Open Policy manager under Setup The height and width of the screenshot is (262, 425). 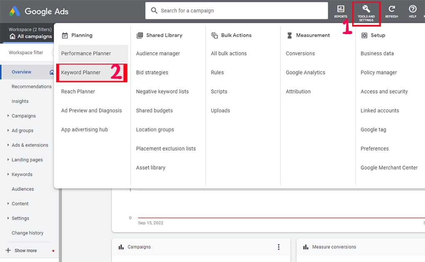click(x=378, y=72)
